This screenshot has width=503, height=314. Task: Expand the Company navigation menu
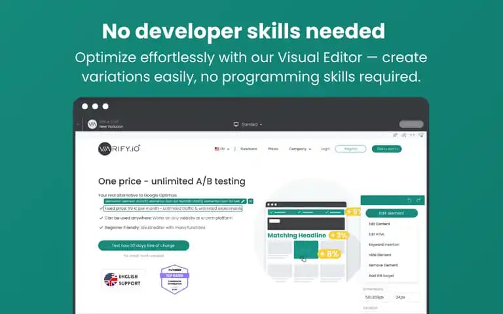coord(300,149)
